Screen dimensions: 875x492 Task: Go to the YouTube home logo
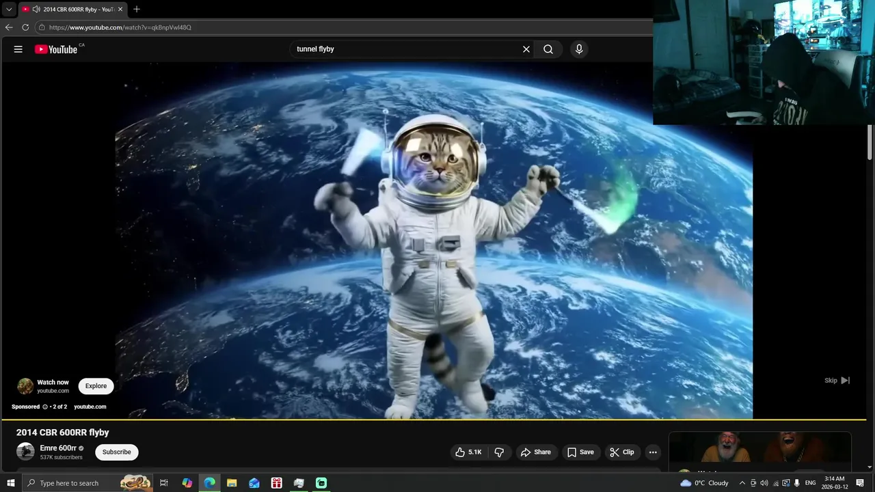56,49
